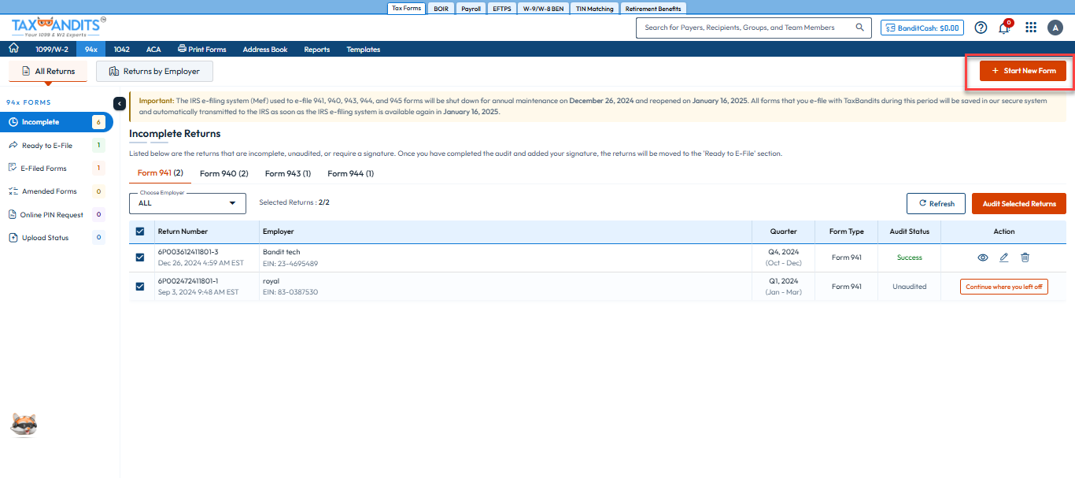Switch to TIN Matching top tab
Image resolution: width=1075 pixels, height=478 pixels.
tap(594, 9)
